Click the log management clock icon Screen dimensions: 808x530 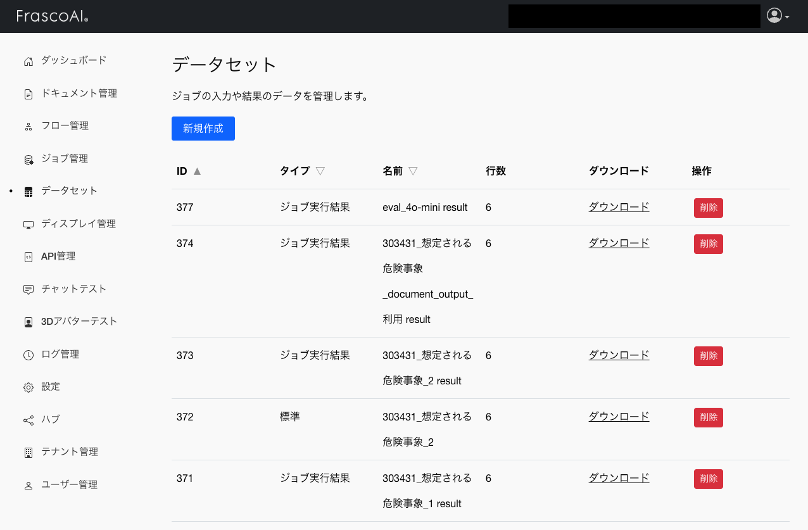(28, 355)
